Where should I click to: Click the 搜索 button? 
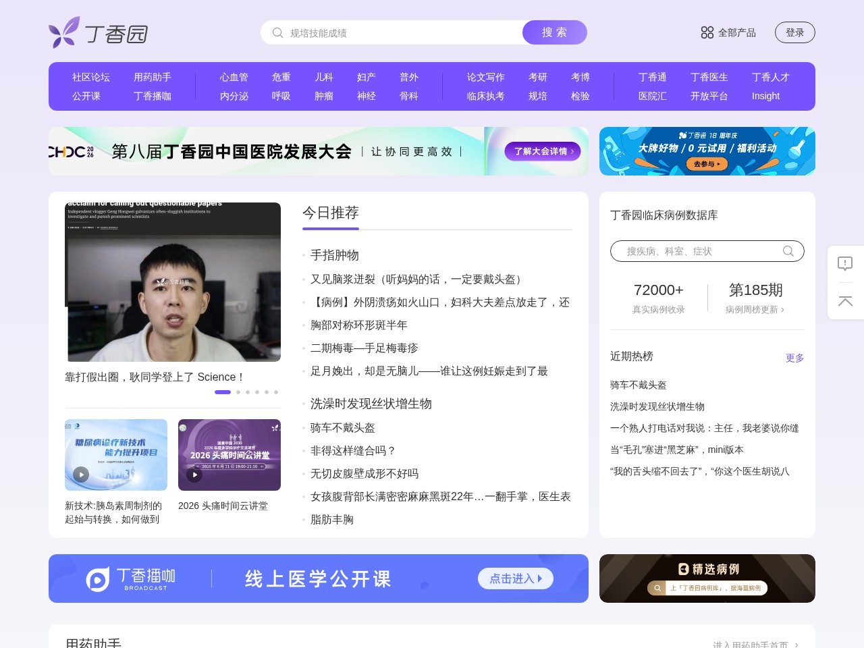click(x=555, y=32)
